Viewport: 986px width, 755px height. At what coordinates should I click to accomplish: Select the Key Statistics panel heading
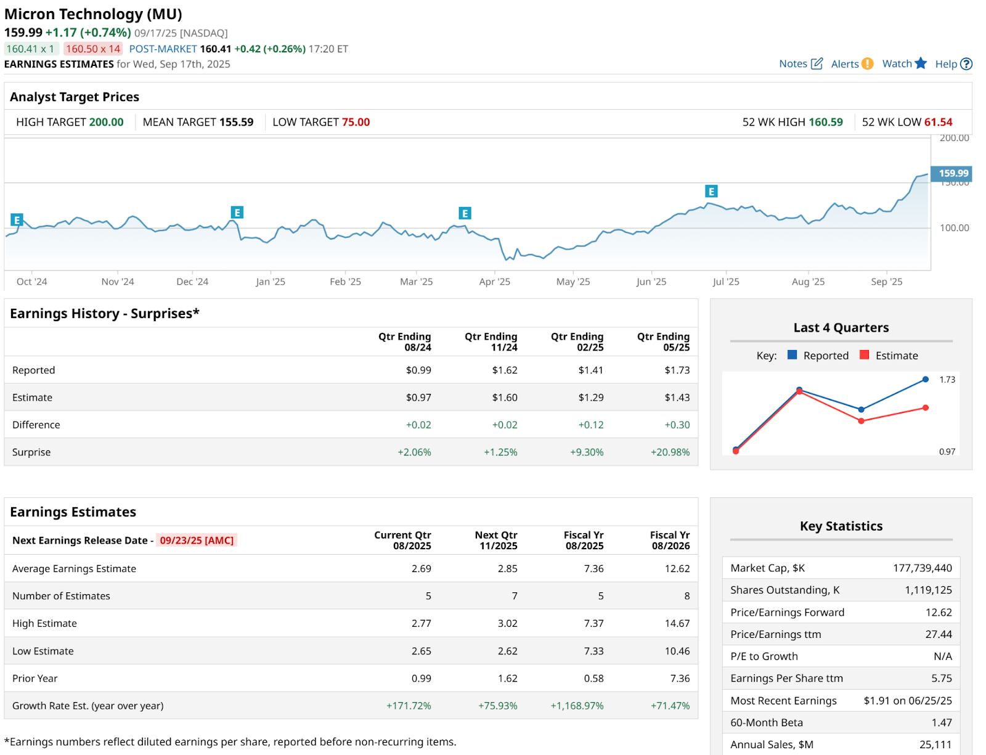[841, 526]
